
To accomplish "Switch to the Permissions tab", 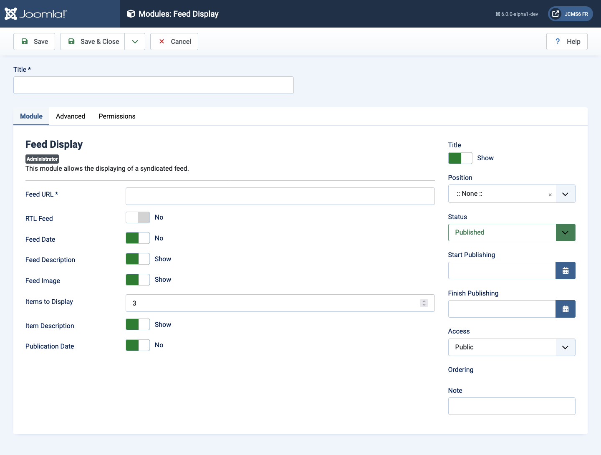I will [117, 116].
